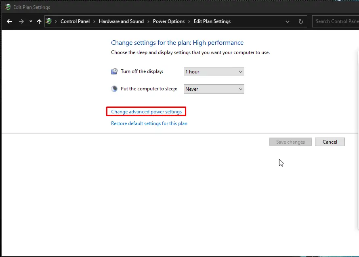This screenshot has width=359, height=257.
Task: Open Change advanced power settings
Action: [x=146, y=112]
